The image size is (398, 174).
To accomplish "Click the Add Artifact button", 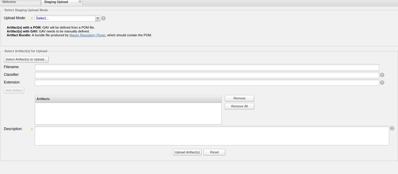I will click(x=14, y=90).
